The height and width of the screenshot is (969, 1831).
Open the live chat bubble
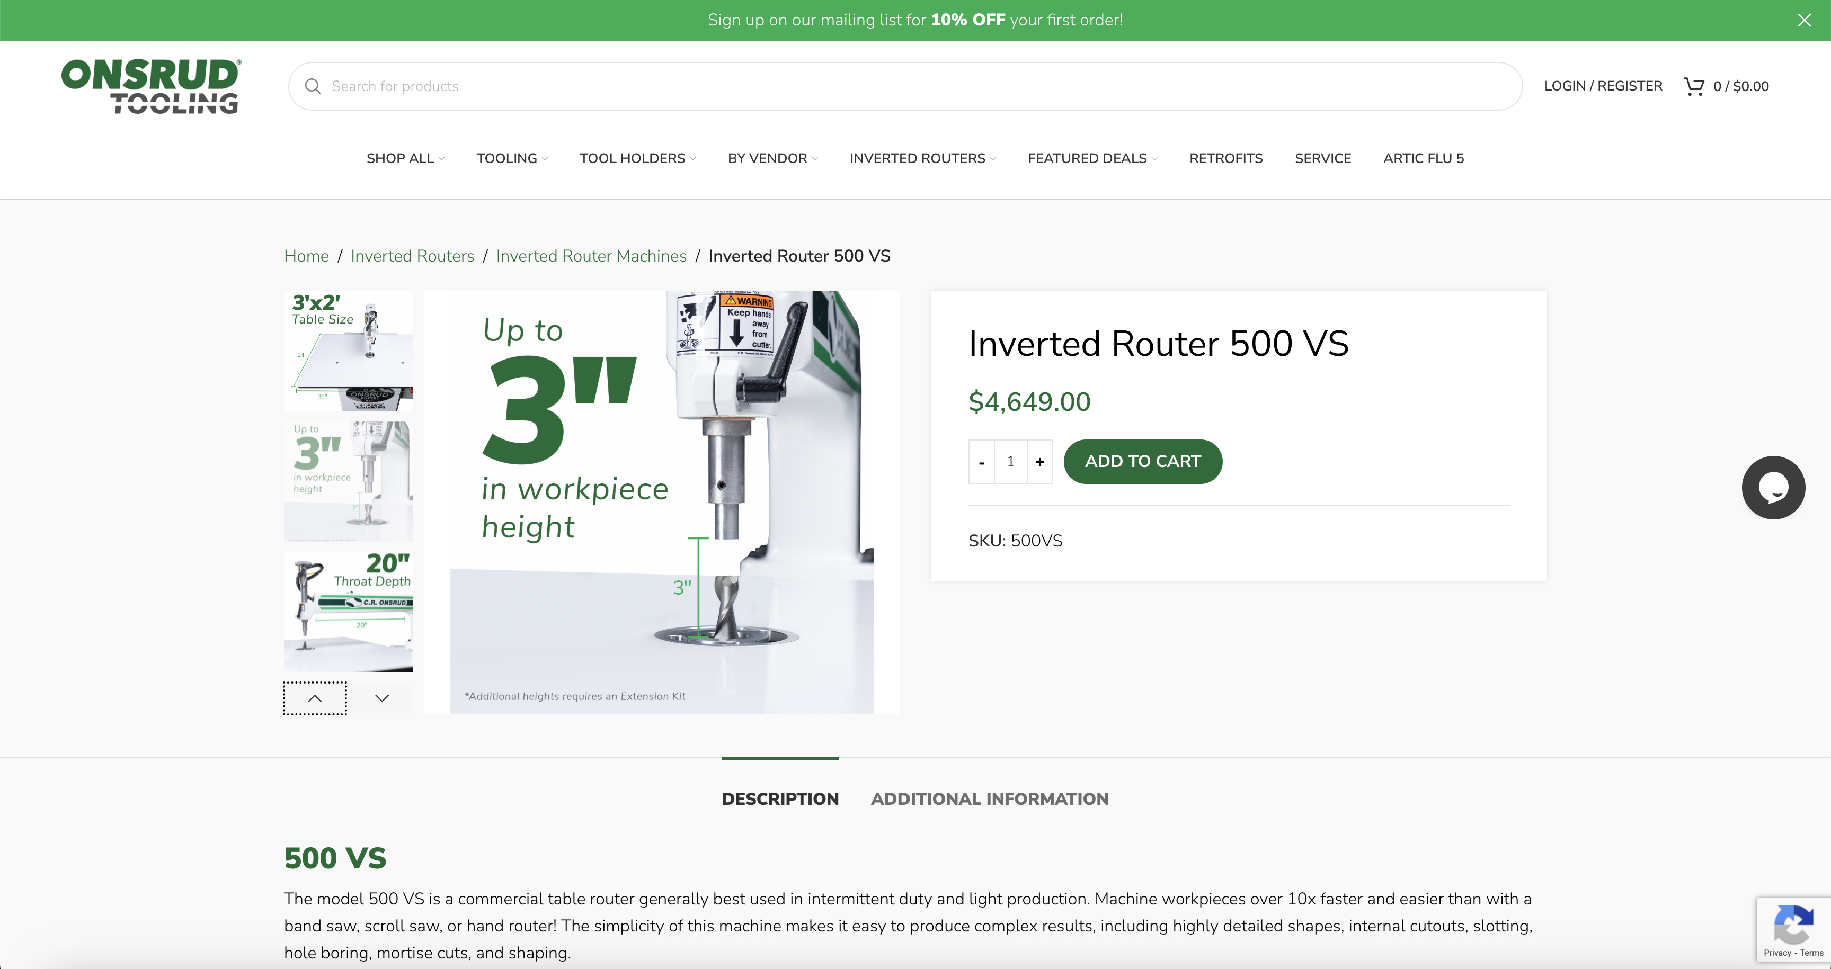tap(1773, 487)
